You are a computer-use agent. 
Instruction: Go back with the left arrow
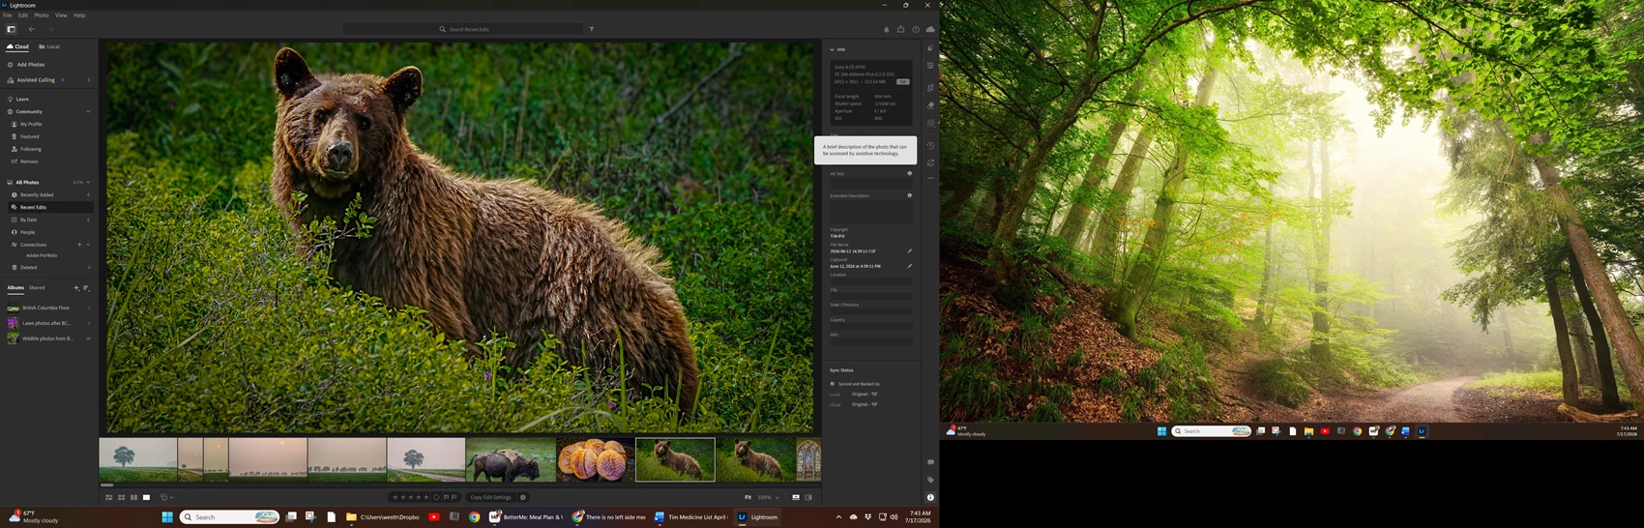32,29
